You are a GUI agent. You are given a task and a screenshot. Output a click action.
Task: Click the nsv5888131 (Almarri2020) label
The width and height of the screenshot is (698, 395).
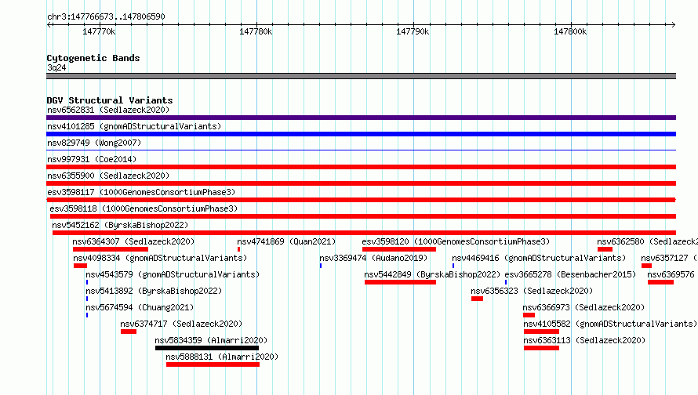tap(222, 357)
